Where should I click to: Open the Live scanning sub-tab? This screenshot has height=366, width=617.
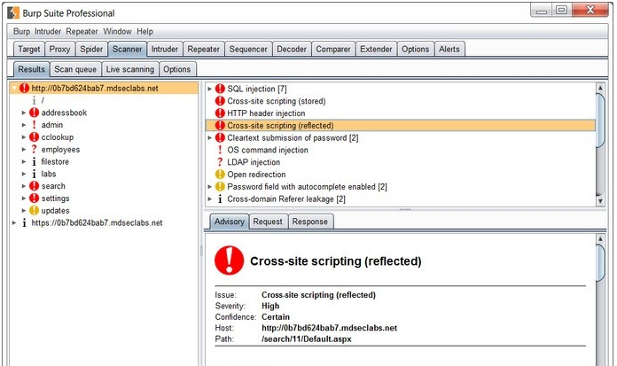point(129,69)
